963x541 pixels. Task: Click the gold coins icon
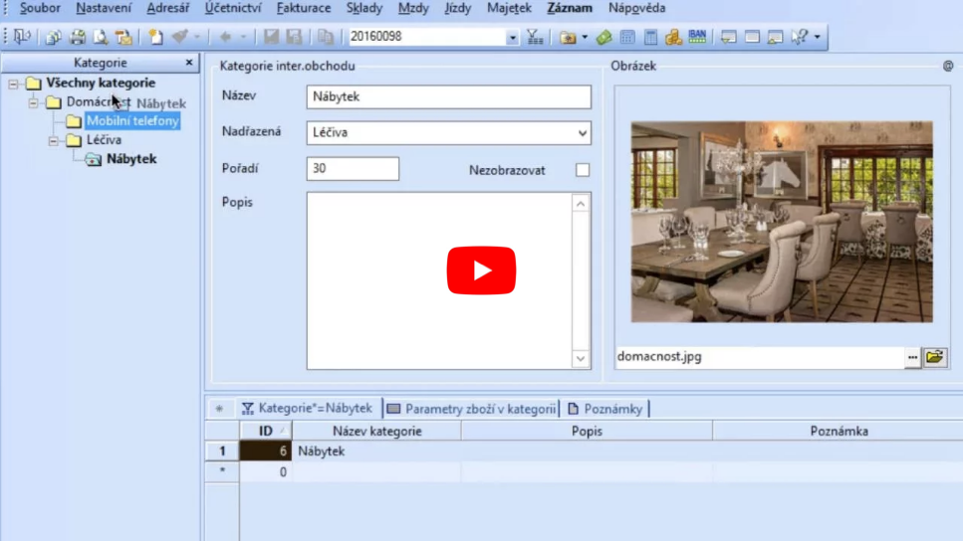(674, 37)
